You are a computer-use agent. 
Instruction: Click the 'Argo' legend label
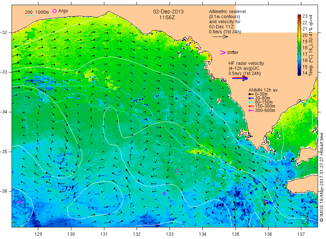point(63,11)
